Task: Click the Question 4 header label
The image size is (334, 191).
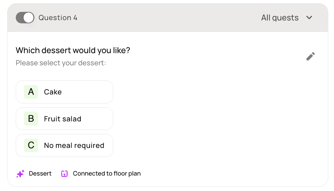Action: (x=58, y=18)
